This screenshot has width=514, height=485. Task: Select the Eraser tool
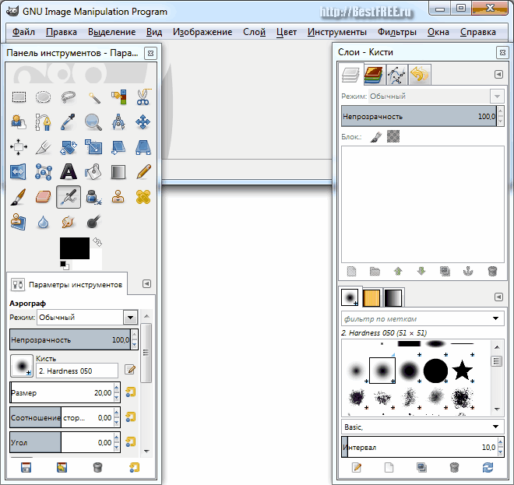pos(44,196)
